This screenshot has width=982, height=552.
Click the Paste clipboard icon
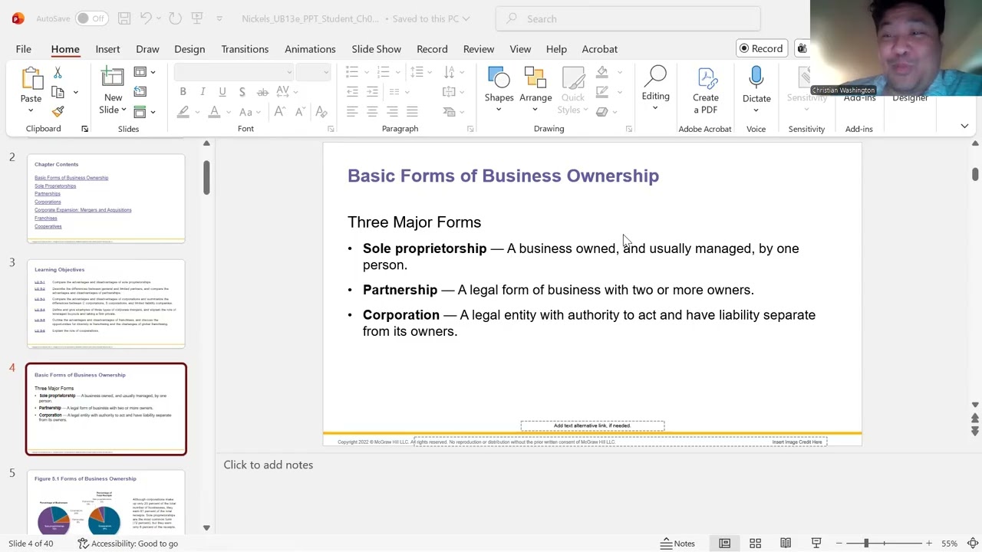tap(31, 80)
